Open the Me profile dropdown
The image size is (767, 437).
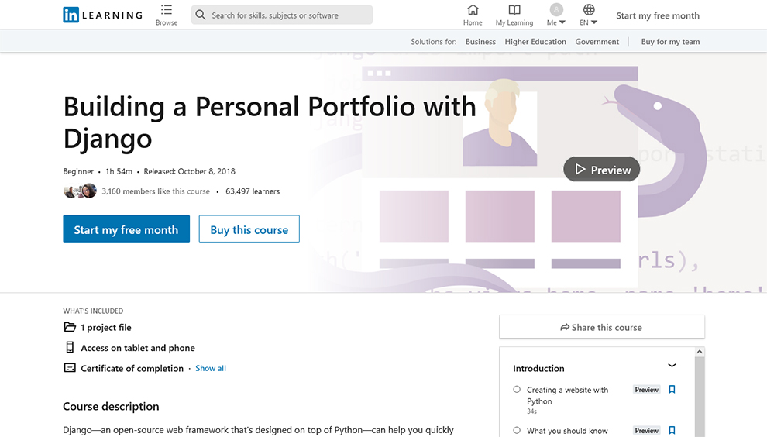point(556,15)
